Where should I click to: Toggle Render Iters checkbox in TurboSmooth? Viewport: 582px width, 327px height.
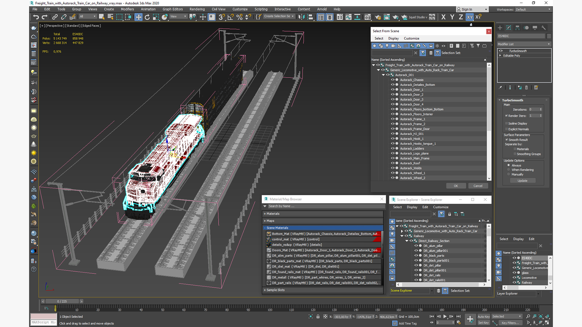[506, 116]
